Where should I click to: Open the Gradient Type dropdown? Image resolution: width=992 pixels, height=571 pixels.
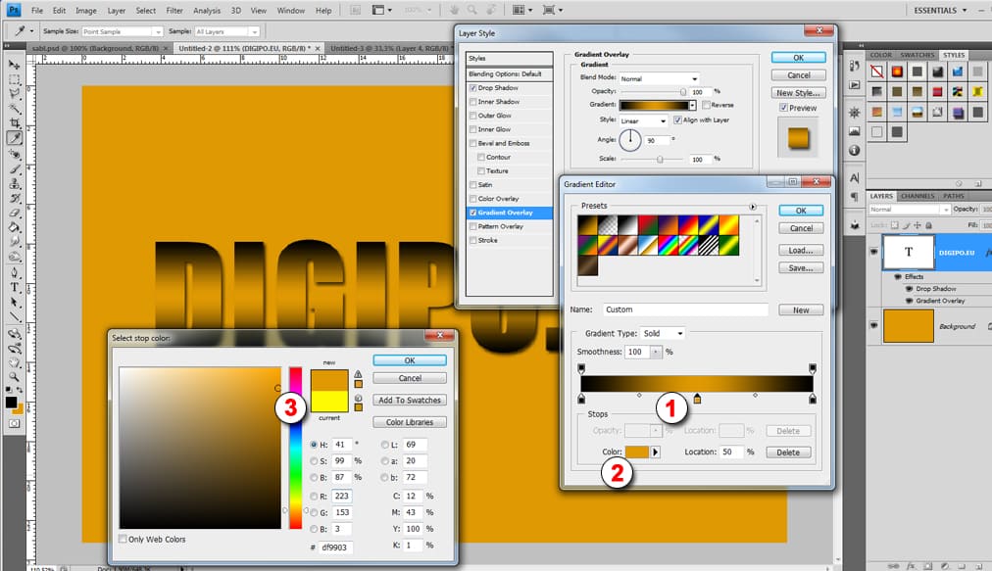coord(664,334)
